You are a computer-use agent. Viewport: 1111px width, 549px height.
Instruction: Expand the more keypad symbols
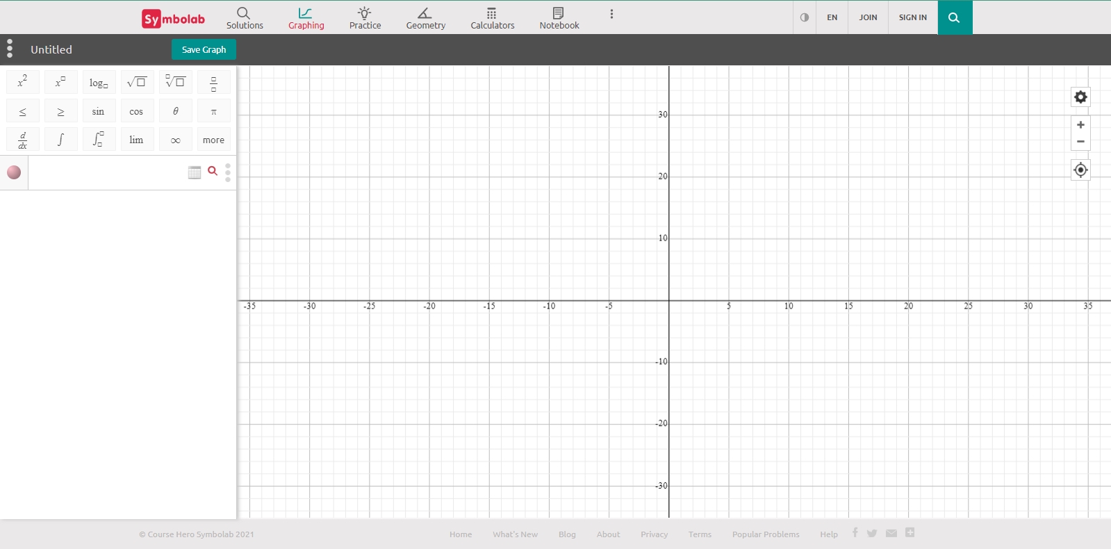click(x=213, y=140)
